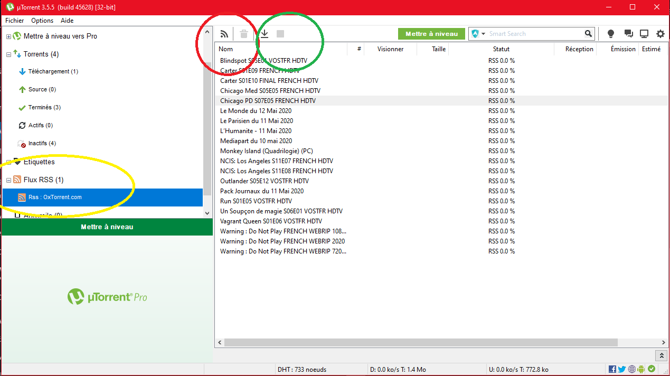The height and width of the screenshot is (376, 670).
Task: Select Chicago PD S07E05 FRENCH HDTV row
Action: click(x=441, y=101)
